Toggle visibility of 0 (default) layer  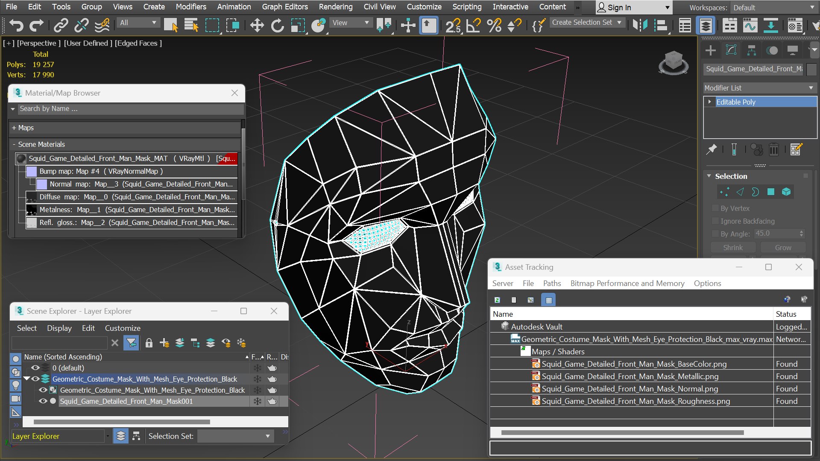tap(35, 368)
